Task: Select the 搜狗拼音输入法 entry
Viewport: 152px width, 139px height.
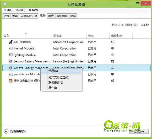Action: pyautogui.click(x=27, y=81)
